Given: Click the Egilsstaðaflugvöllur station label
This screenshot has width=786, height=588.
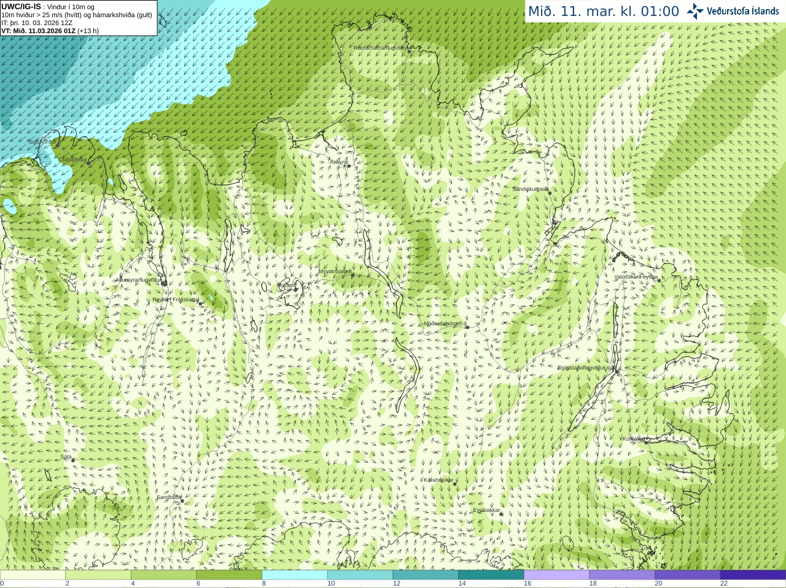Looking at the screenshot, I should (x=586, y=368).
